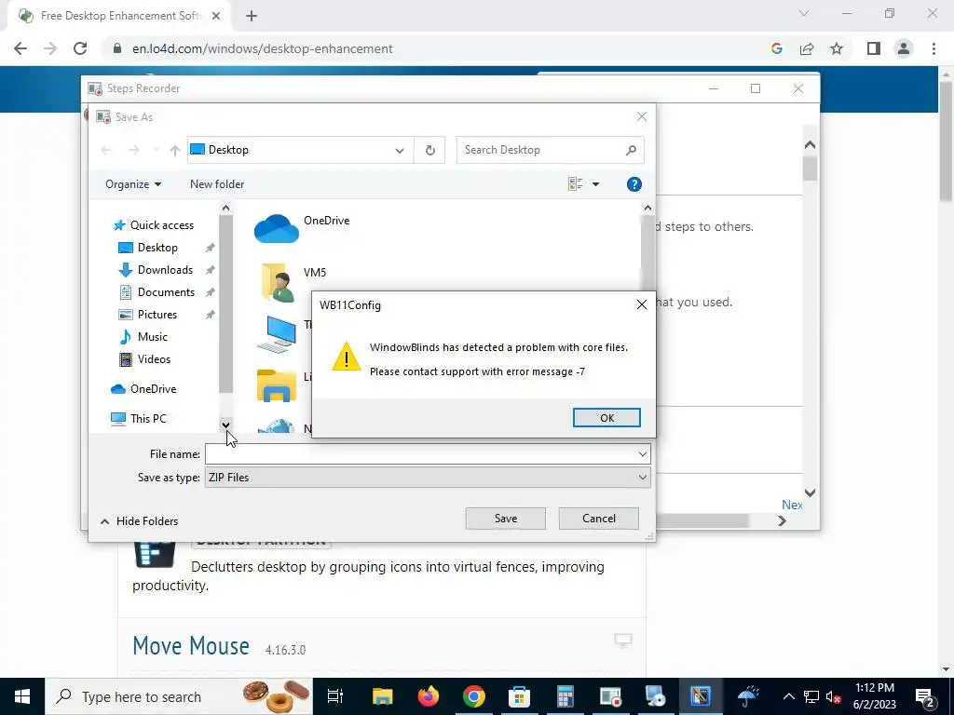This screenshot has width=954, height=715.
Task: Select Quick access in navigation pane
Action: coord(154,225)
